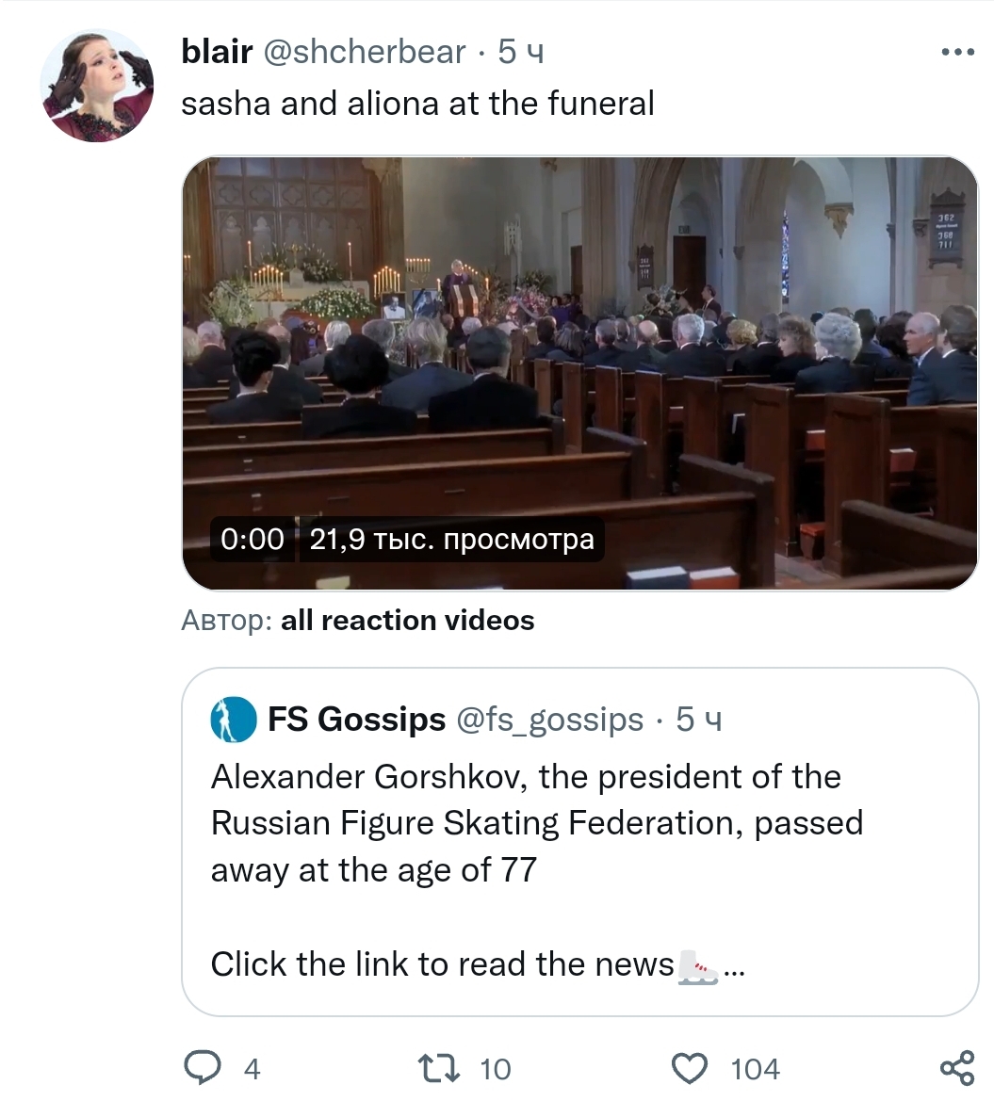Click the reply count 4
Viewport: 994px width, 1117px height.
tap(252, 1069)
